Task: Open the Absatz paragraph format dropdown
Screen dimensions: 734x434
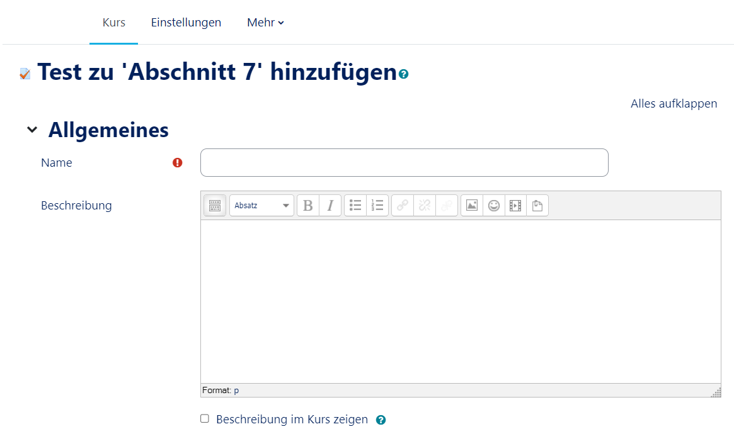Action: pyautogui.click(x=261, y=206)
